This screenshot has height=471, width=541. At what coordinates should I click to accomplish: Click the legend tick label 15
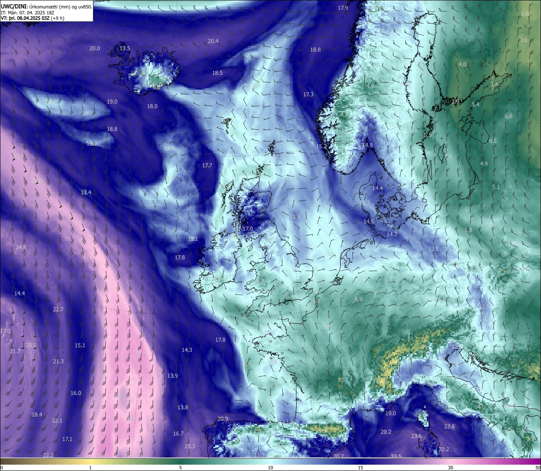click(361, 468)
